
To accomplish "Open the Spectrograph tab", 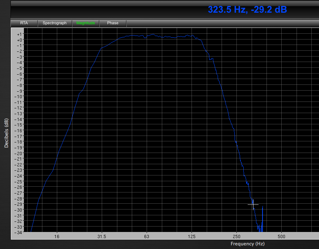I will pyautogui.click(x=55, y=23).
